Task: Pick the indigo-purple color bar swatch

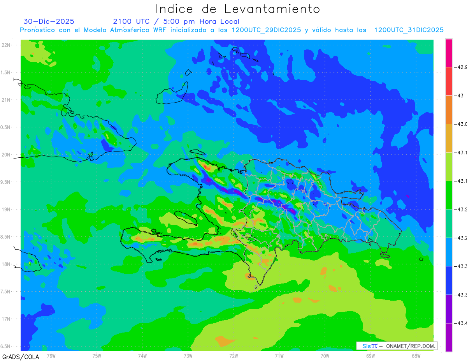Action: coord(449,309)
